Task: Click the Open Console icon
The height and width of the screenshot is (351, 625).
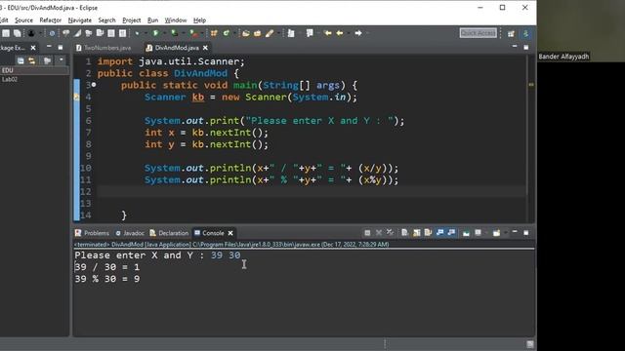Action: click(496, 233)
